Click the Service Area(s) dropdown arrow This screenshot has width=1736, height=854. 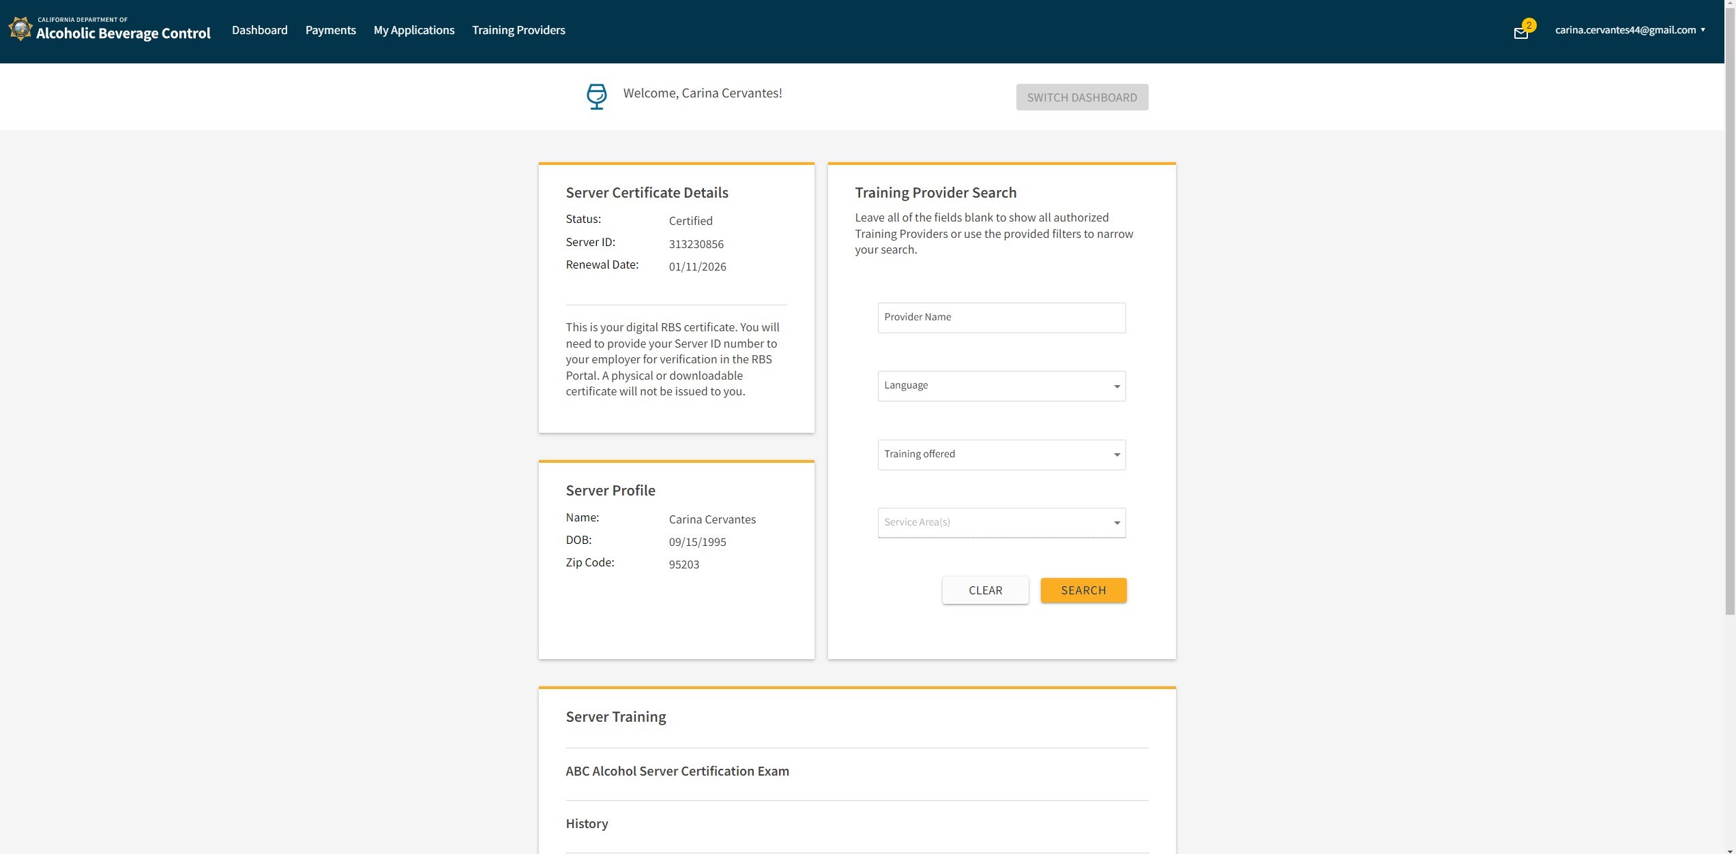point(1117,523)
